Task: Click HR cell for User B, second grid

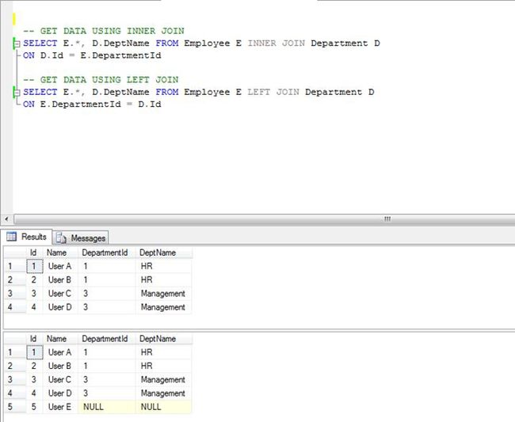Action: pos(164,367)
